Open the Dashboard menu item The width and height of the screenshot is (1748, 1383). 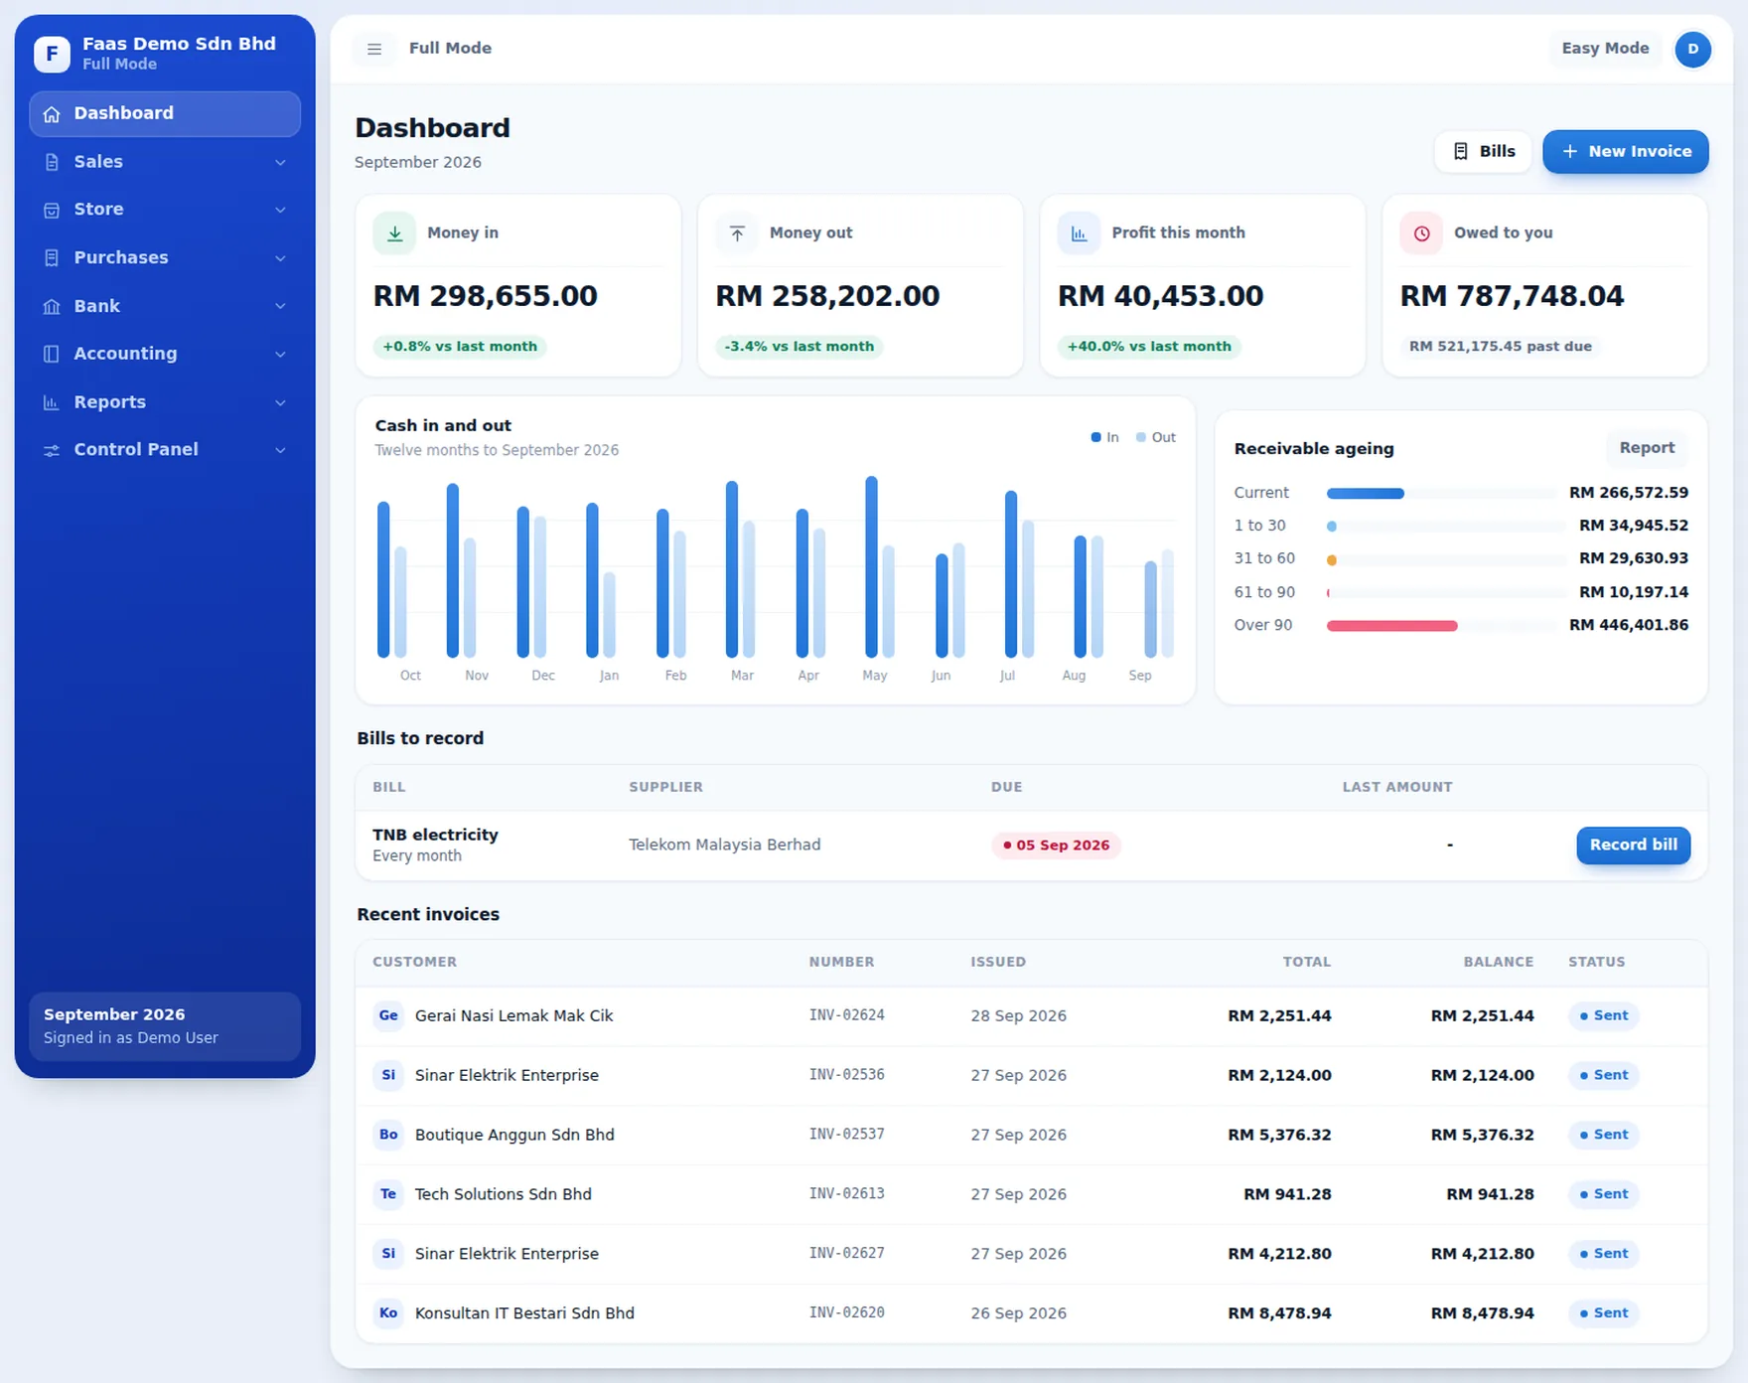coord(165,114)
